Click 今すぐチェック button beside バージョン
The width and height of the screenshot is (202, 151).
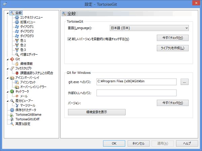pos(173,103)
